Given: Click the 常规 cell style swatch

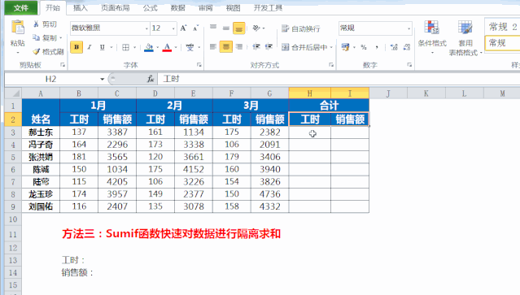Looking at the screenshot, I should coord(502,43).
